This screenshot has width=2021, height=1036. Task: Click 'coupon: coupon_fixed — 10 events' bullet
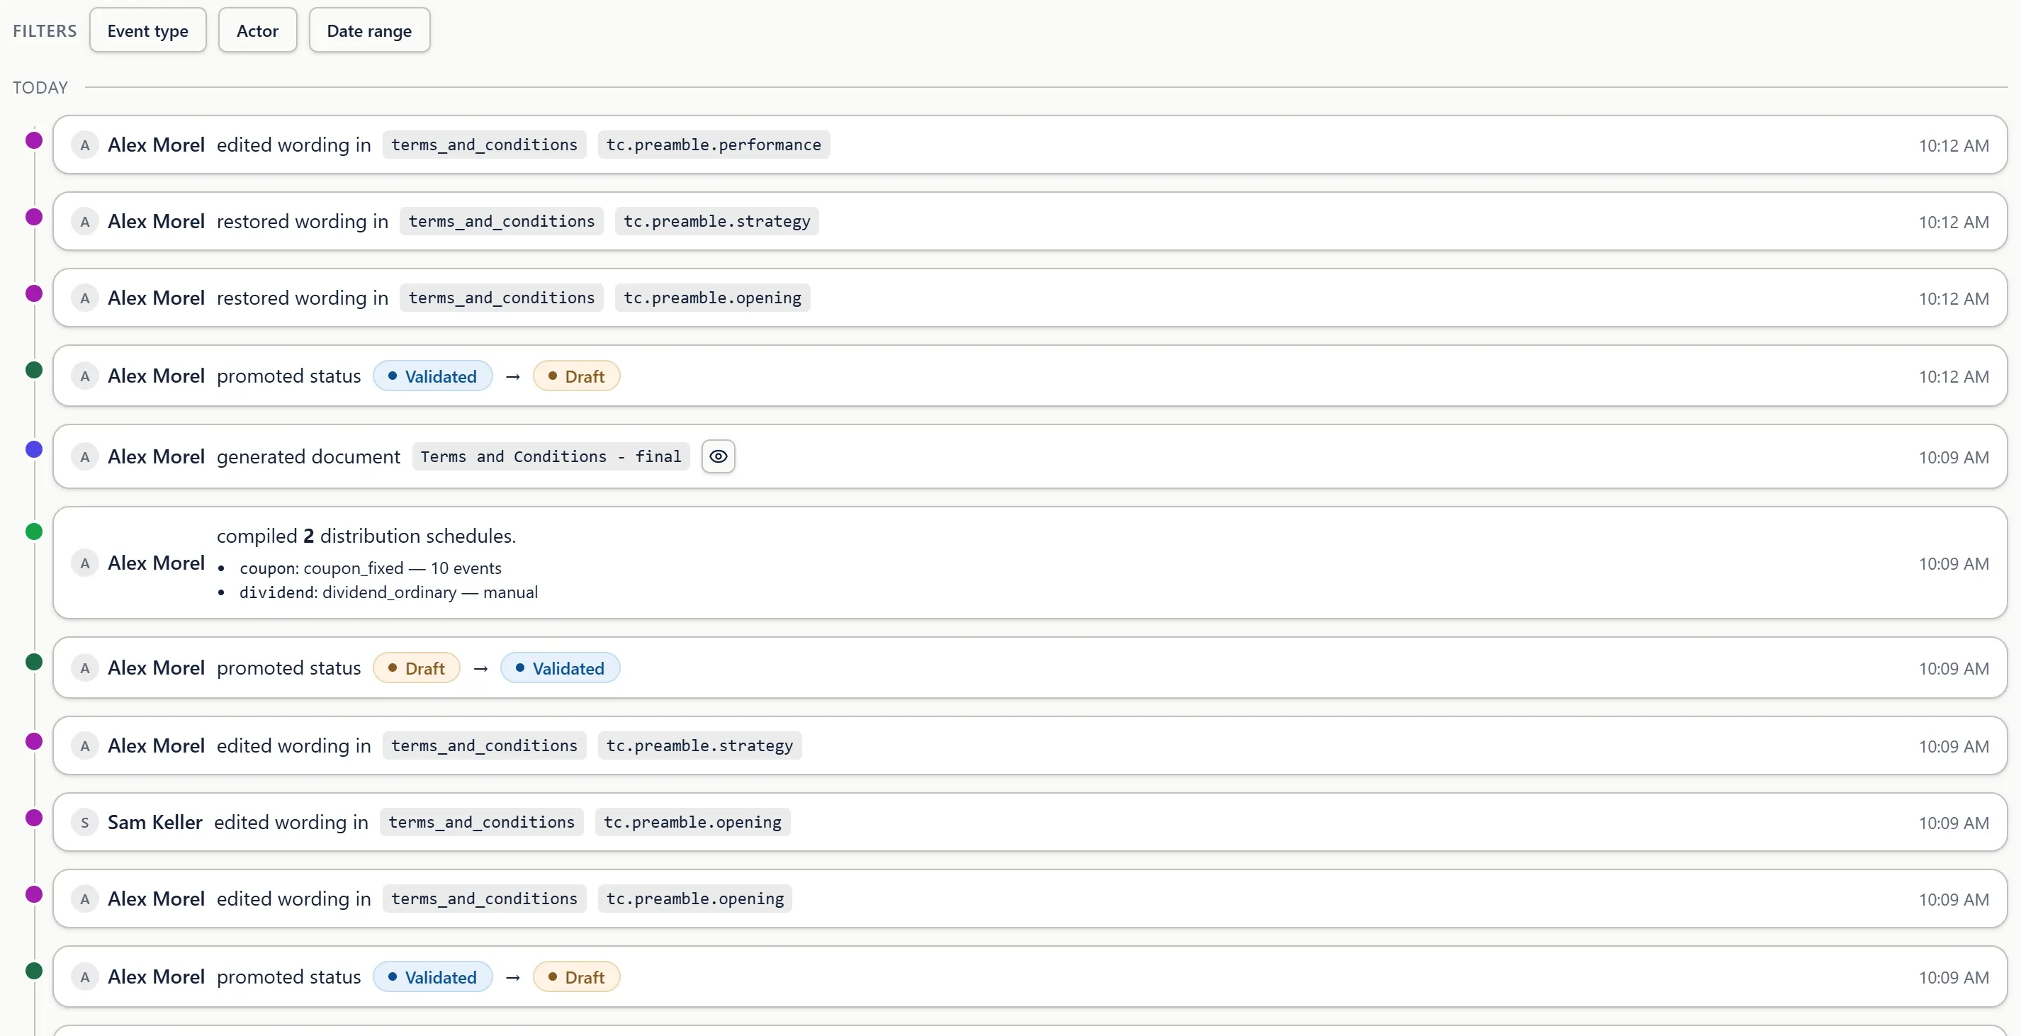coord(371,568)
